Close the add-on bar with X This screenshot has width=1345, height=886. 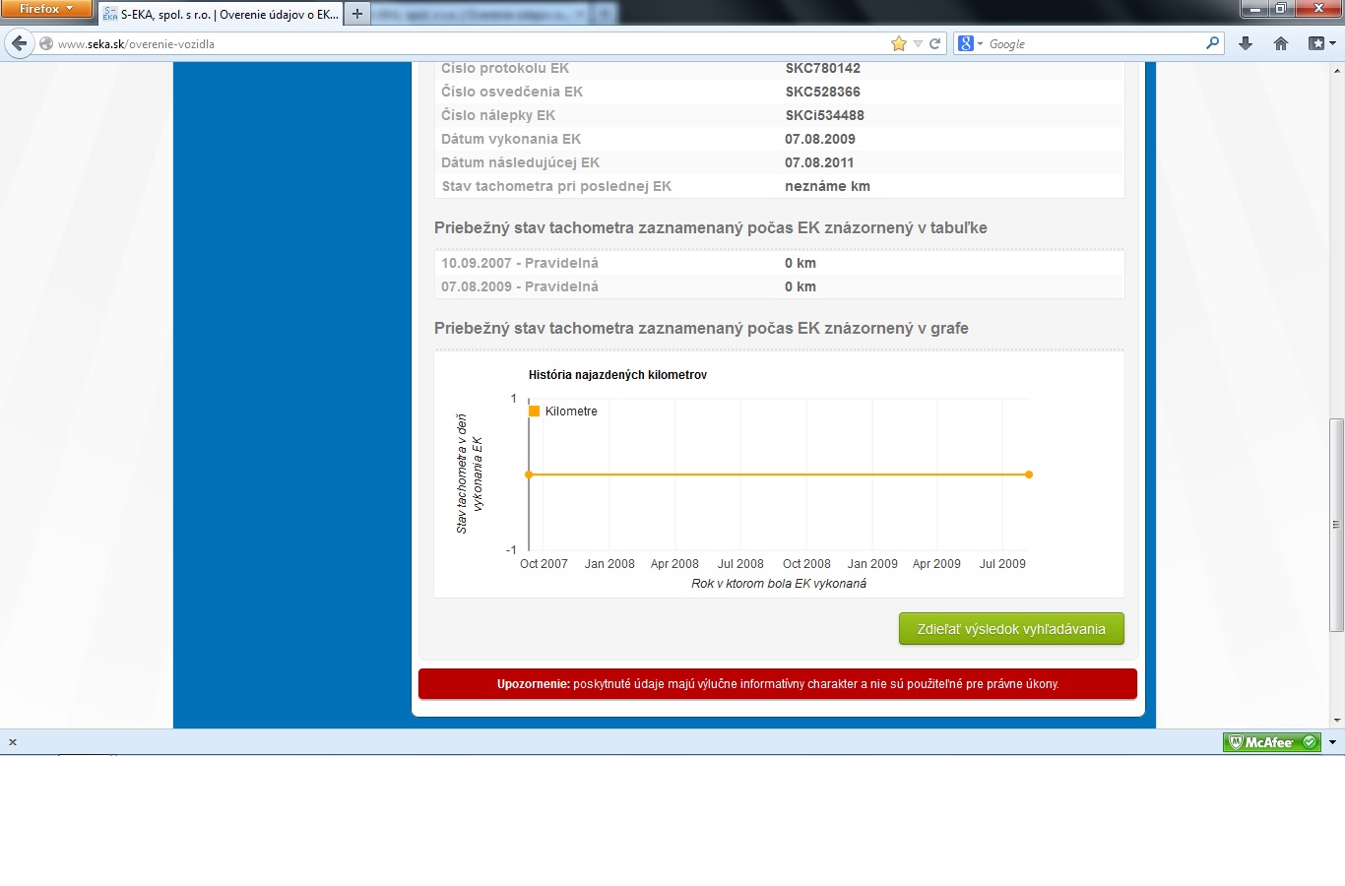coord(13,742)
